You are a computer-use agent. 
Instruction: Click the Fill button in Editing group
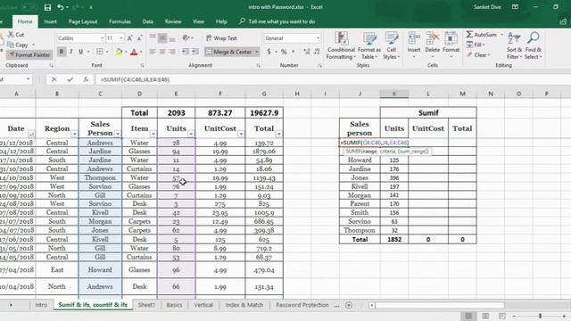click(476, 45)
